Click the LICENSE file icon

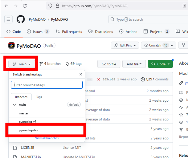tap(15, 148)
